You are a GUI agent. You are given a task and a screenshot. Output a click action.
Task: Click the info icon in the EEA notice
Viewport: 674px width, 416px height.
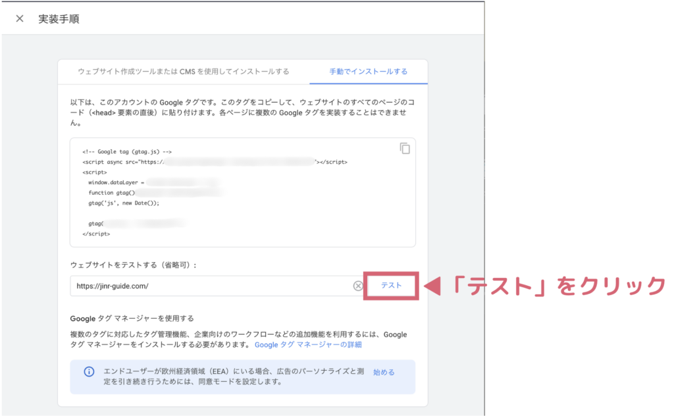89,372
